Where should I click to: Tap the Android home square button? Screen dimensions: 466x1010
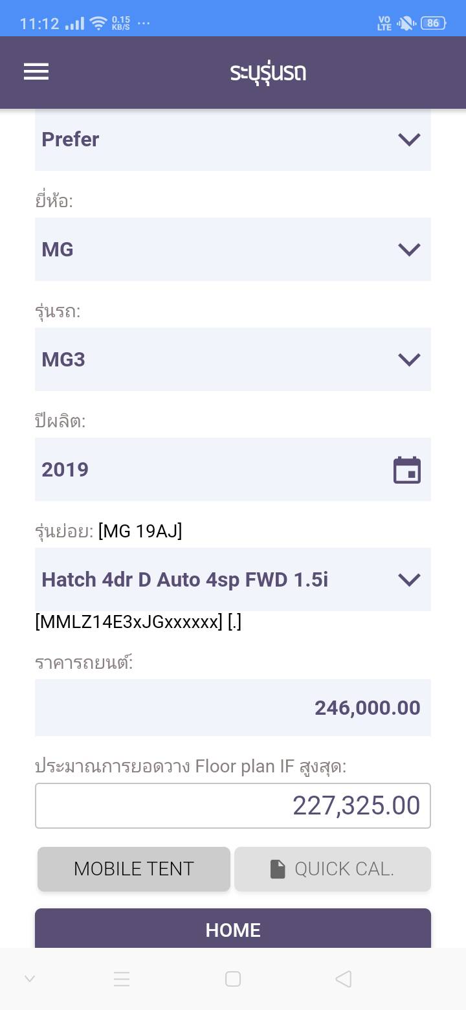pos(233,979)
